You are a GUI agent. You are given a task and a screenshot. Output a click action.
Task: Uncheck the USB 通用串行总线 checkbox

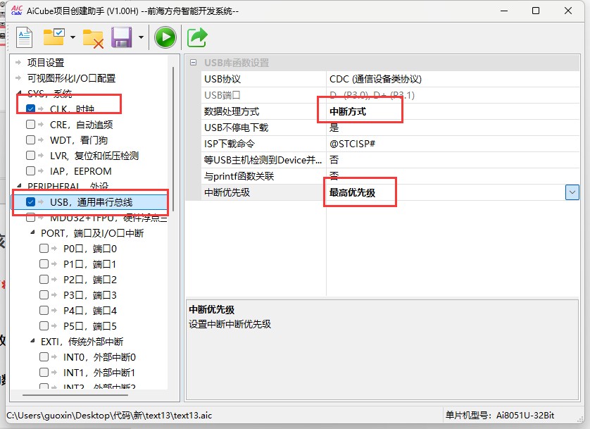[x=30, y=202]
